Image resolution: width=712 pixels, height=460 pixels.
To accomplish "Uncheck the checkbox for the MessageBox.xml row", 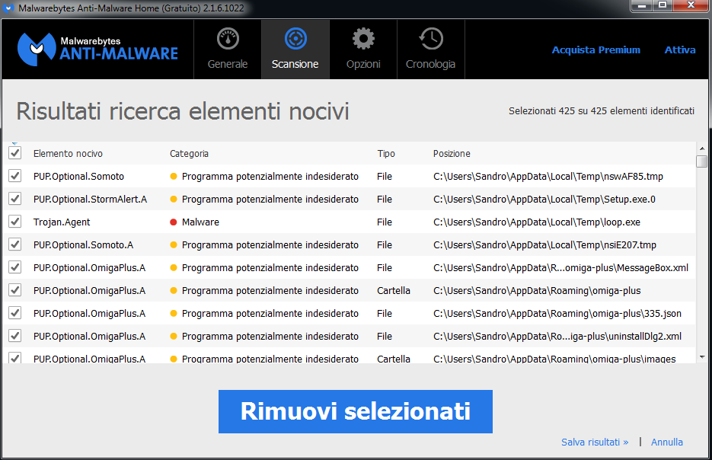I will point(15,267).
